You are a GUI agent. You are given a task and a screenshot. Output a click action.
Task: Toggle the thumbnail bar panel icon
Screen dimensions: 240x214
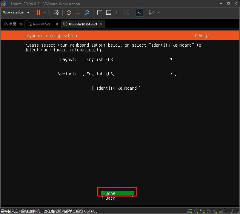click(109, 13)
